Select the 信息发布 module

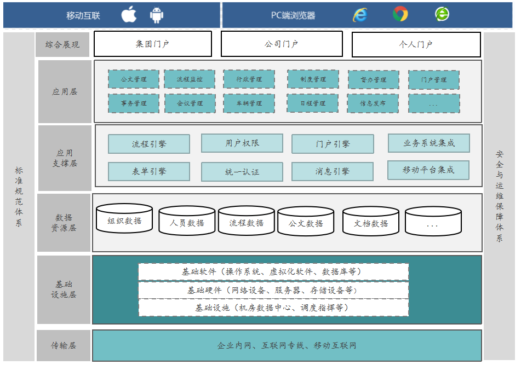click(373, 103)
